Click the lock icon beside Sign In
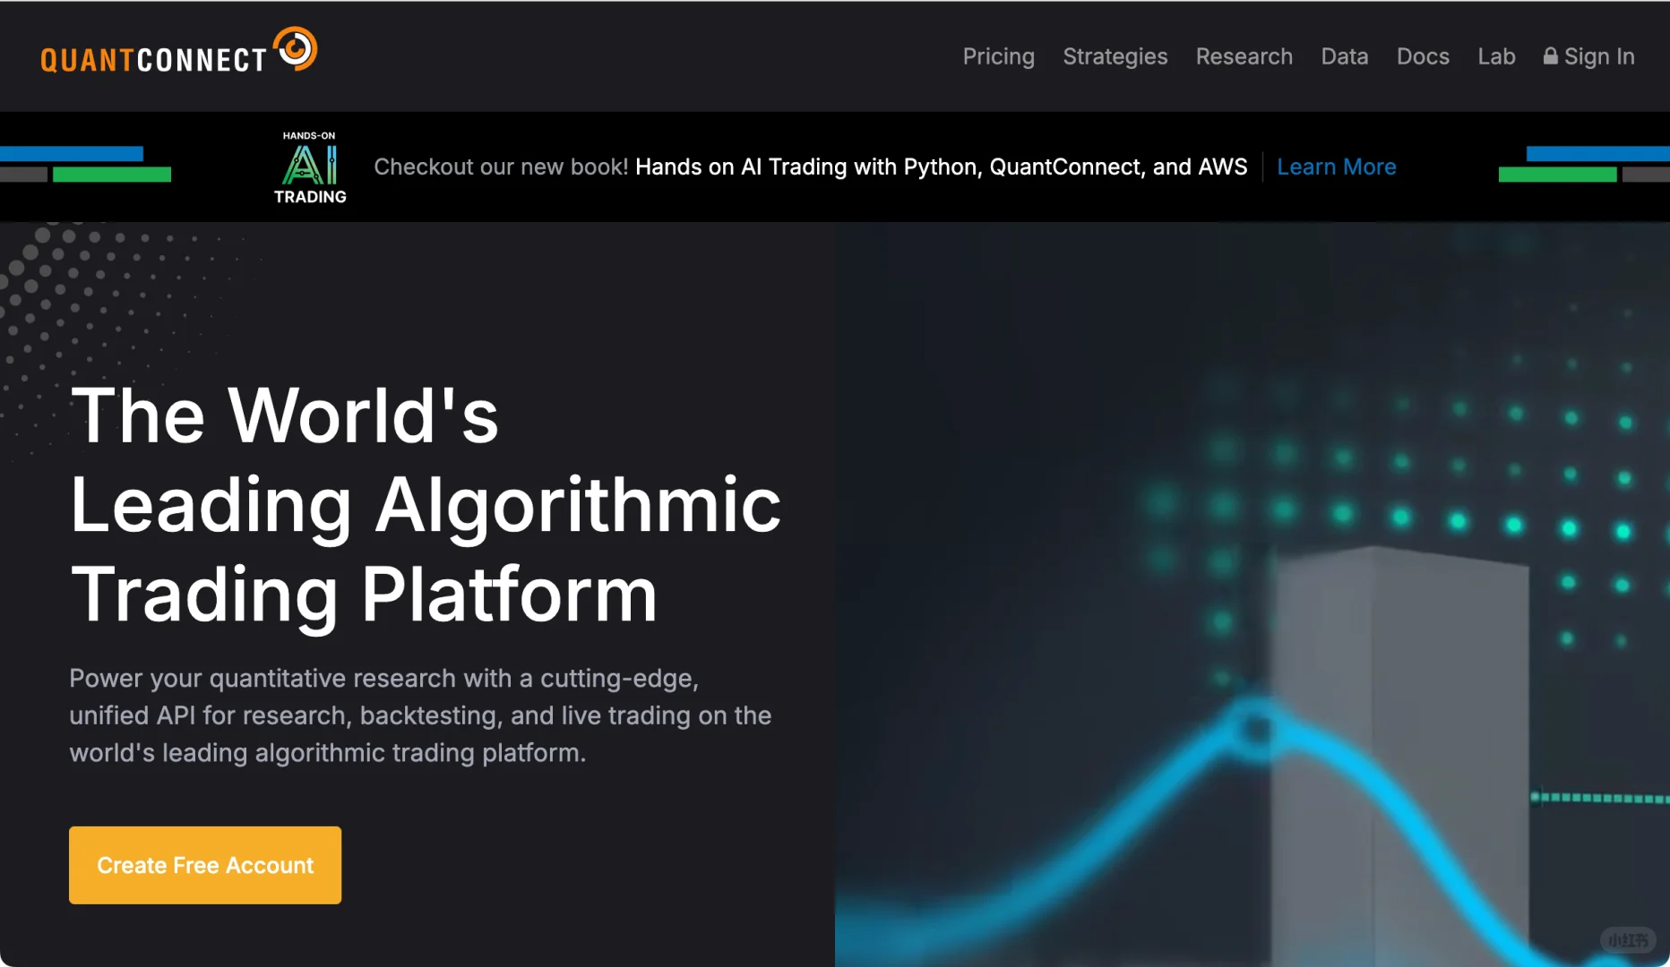The width and height of the screenshot is (1670, 967). 1550,56
